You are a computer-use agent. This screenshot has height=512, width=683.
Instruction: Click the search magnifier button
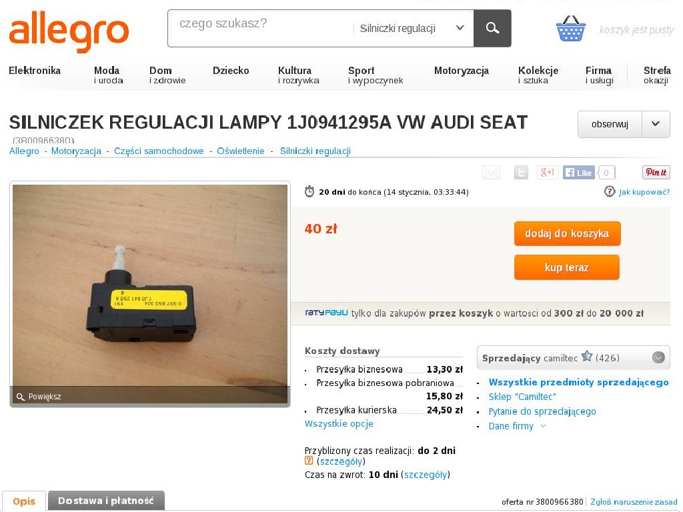coord(492,28)
